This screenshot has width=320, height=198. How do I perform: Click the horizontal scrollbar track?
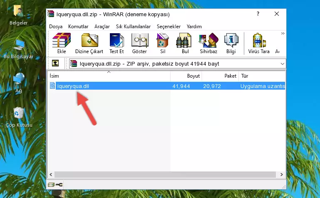pyautogui.click(x=165, y=174)
